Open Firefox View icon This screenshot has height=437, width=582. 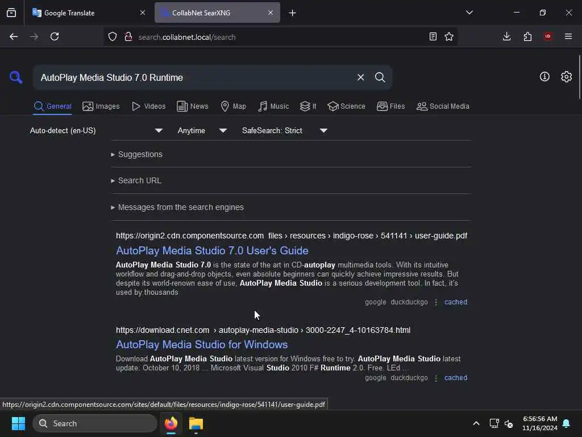click(11, 13)
